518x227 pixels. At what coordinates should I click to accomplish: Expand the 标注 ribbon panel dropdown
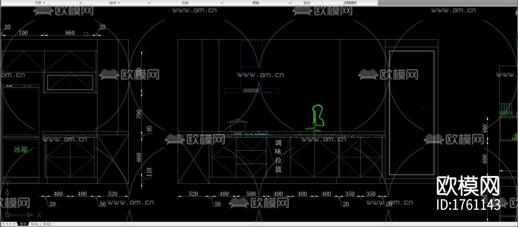pos(119,3)
